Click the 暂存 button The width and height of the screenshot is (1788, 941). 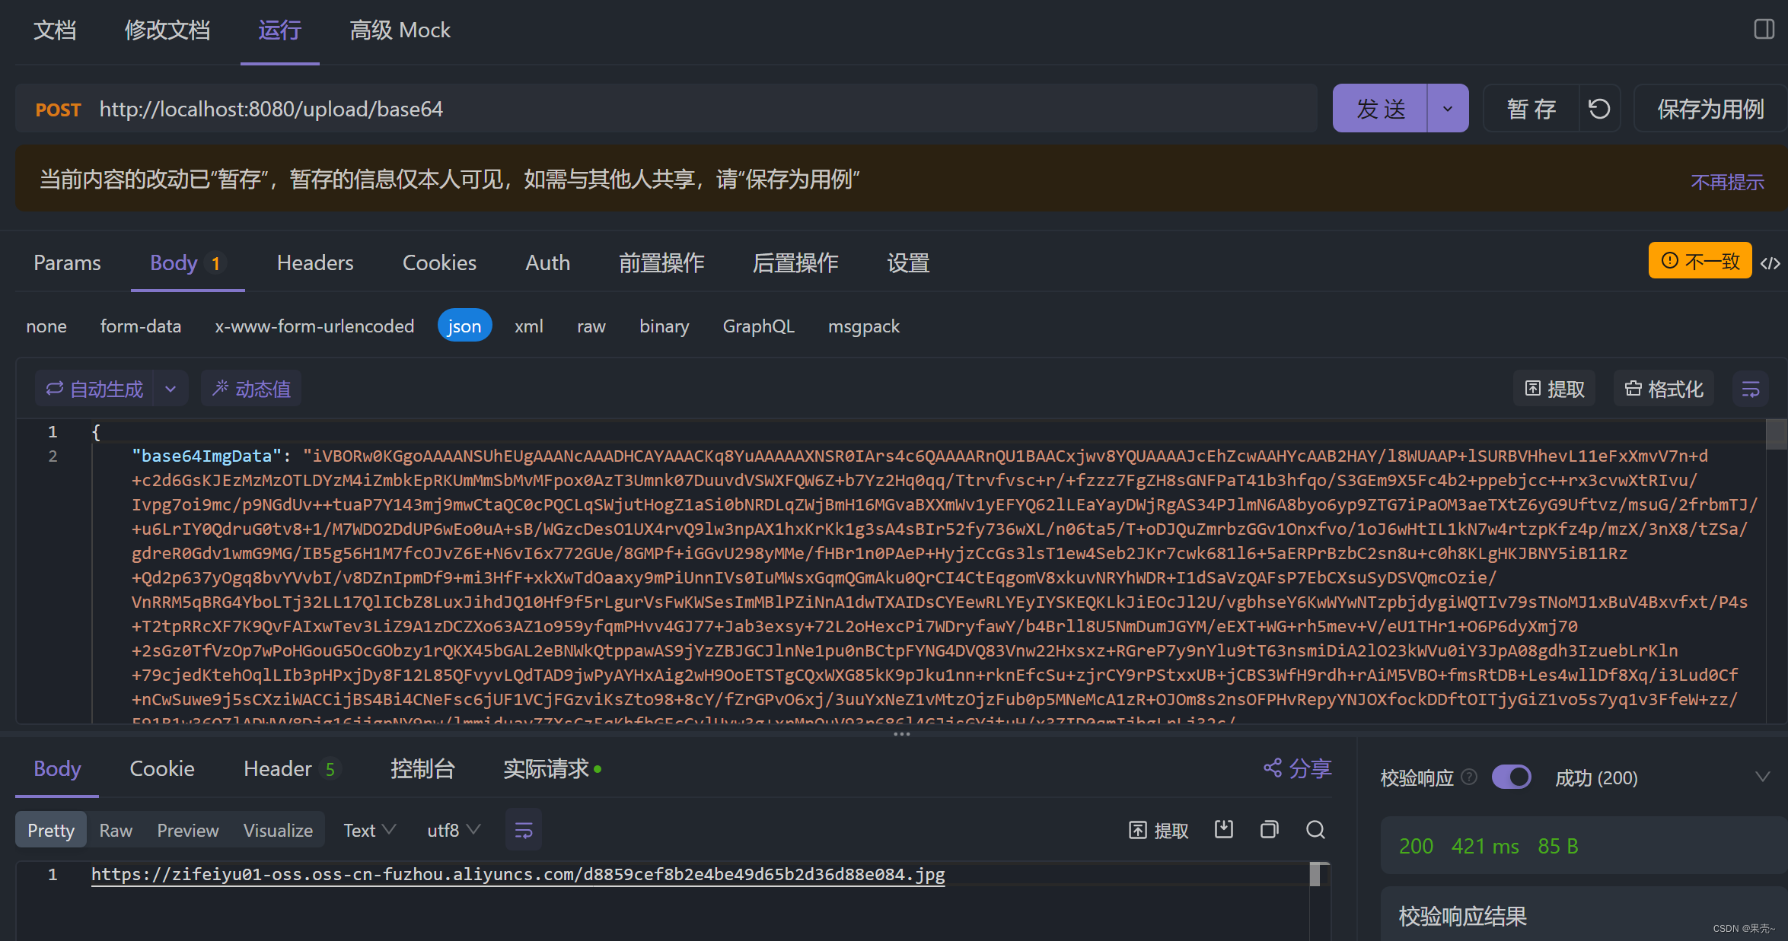coord(1531,109)
